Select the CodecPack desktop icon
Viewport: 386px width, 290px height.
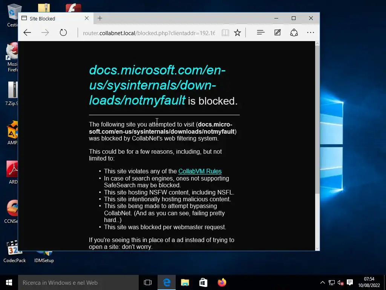point(15,251)
